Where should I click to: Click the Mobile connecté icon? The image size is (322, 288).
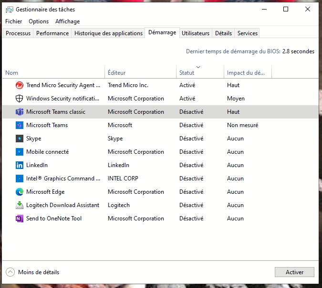click(19, 152)
